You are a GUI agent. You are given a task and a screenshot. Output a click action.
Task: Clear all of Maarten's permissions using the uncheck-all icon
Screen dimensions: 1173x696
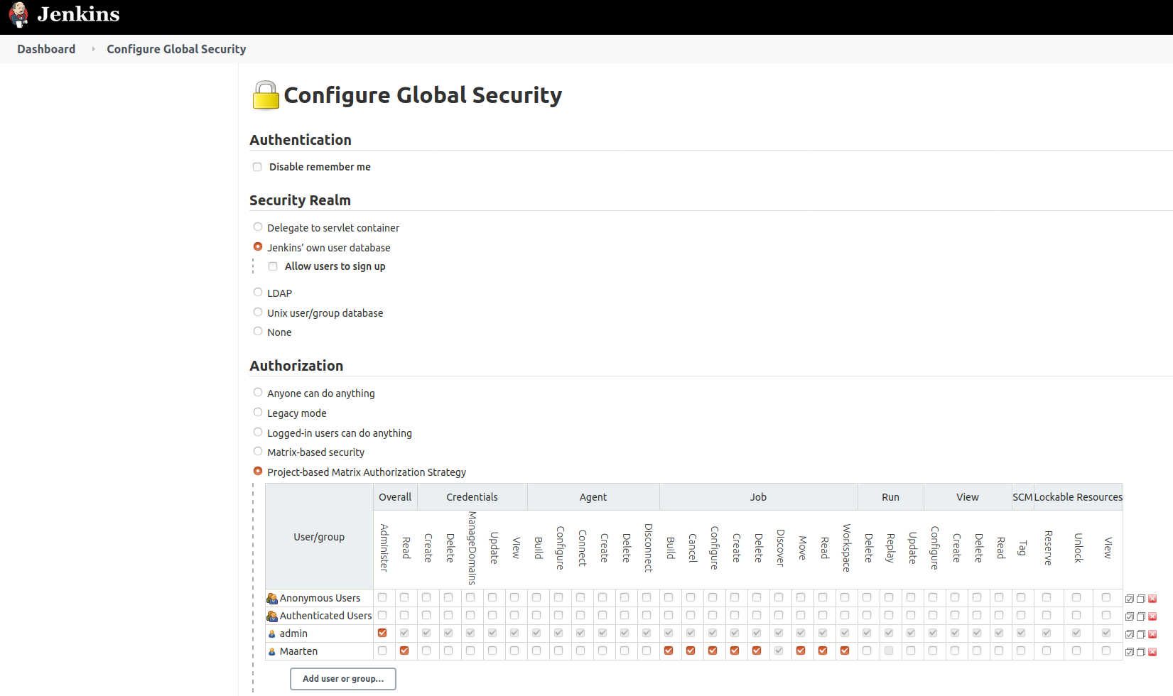[1140, 651]
